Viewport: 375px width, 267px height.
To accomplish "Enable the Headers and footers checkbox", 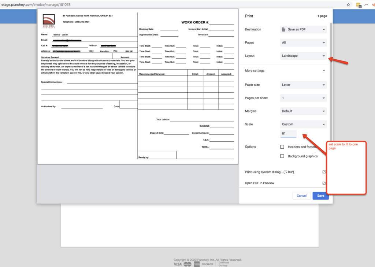I will pos(282,147).
